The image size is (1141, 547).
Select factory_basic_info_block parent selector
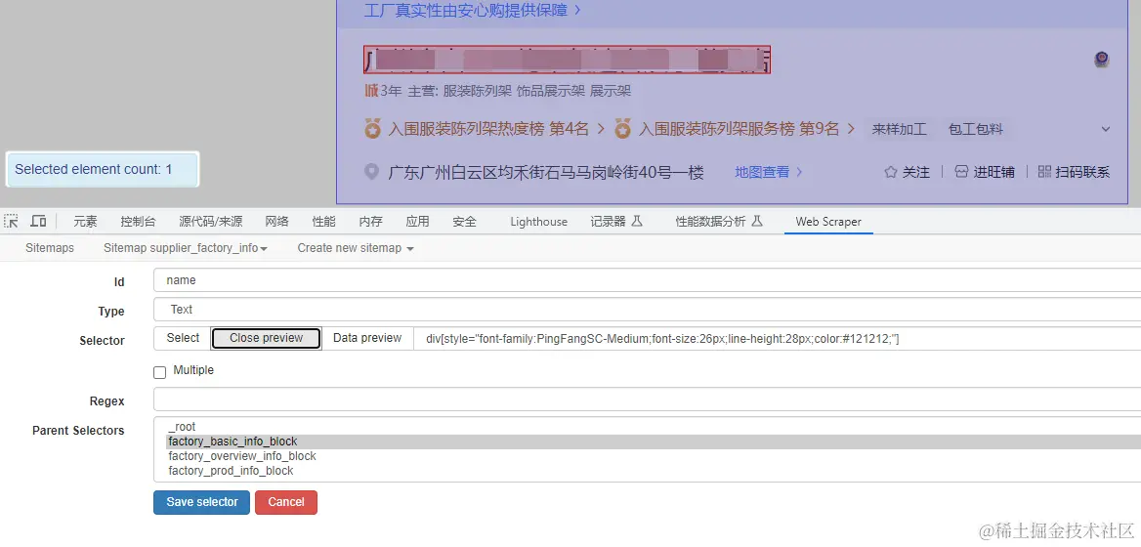654,442
